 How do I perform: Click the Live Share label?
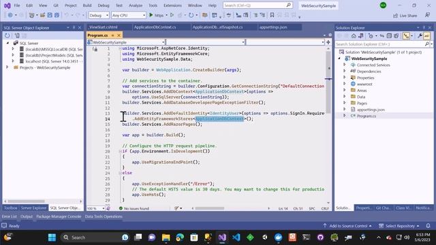pyautogui.click(x=408, y=16)
